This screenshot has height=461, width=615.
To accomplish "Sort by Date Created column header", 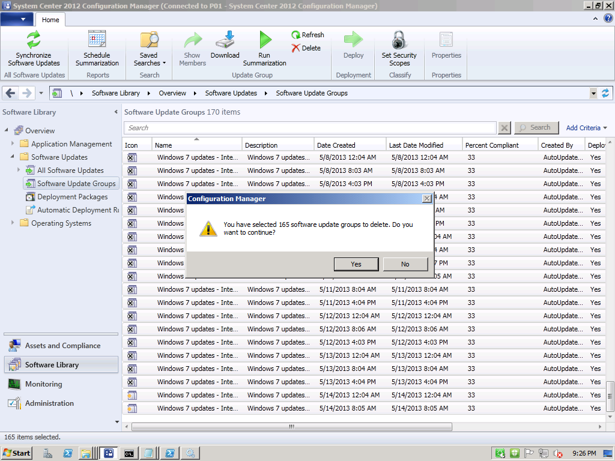I will click(350, 145).
